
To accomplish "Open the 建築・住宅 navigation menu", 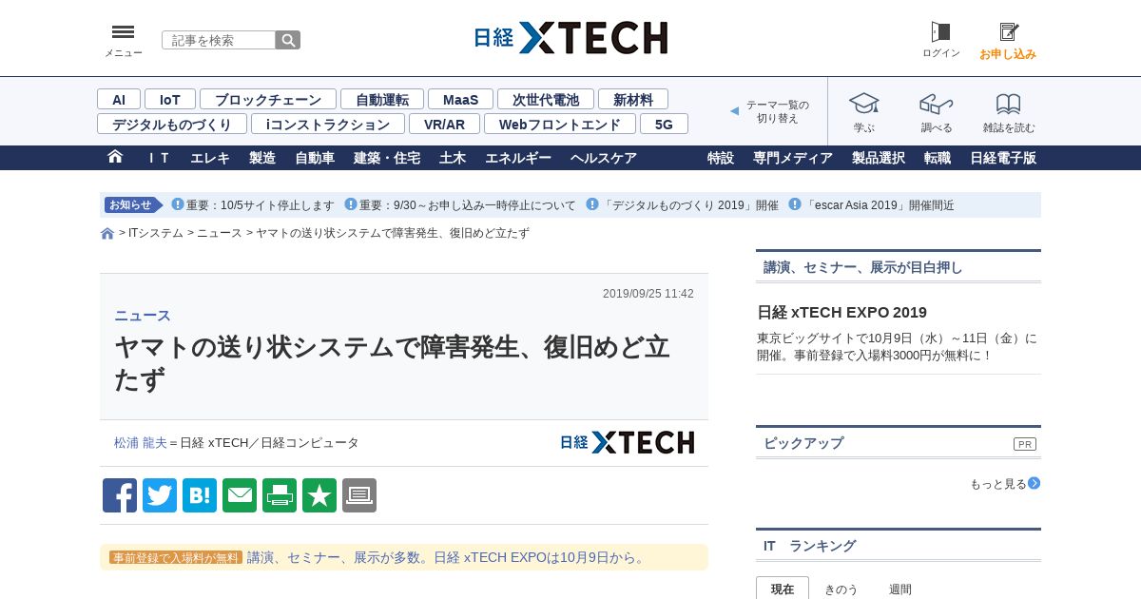I will tap(387, 158).
